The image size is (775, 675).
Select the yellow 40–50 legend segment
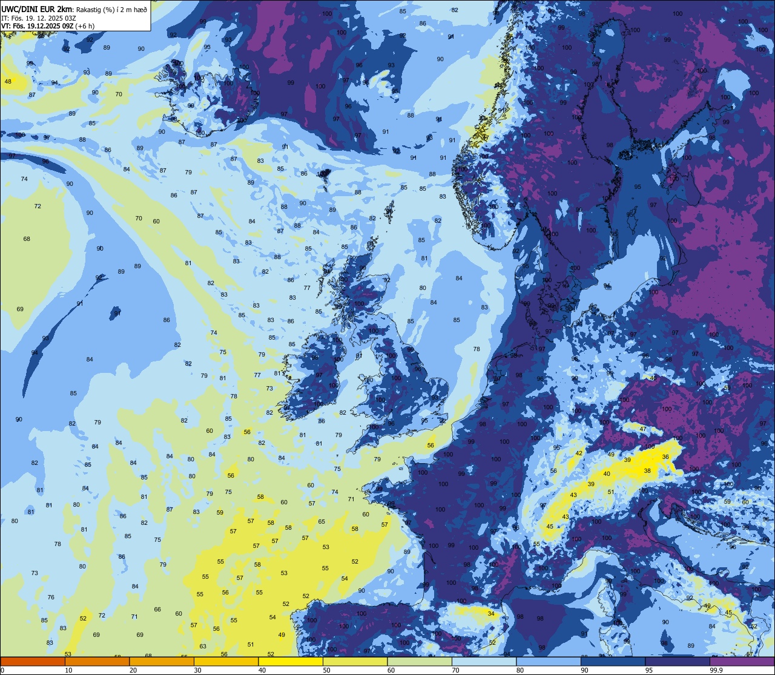tap(291, 661)
